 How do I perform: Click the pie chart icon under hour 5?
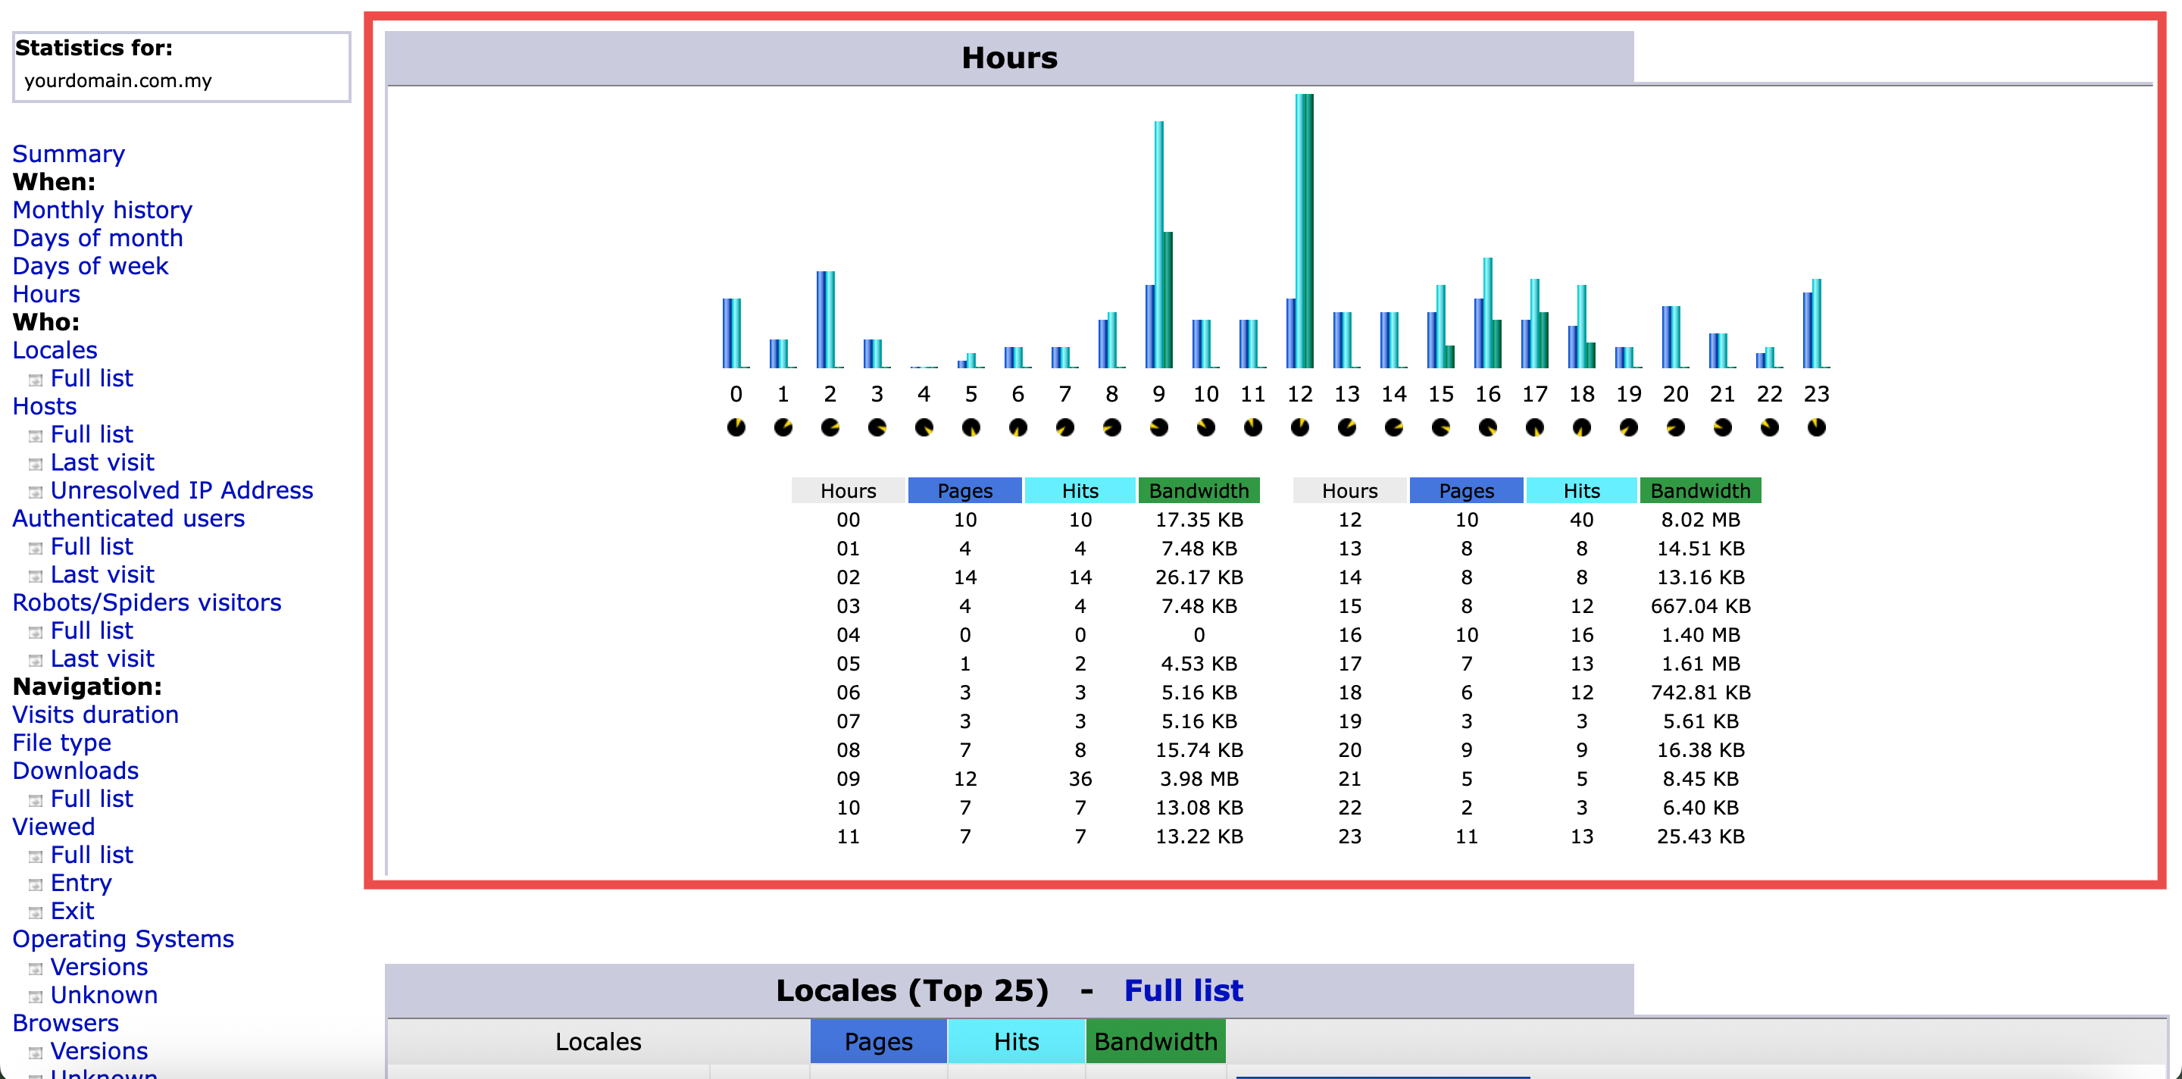coord(971,427)
